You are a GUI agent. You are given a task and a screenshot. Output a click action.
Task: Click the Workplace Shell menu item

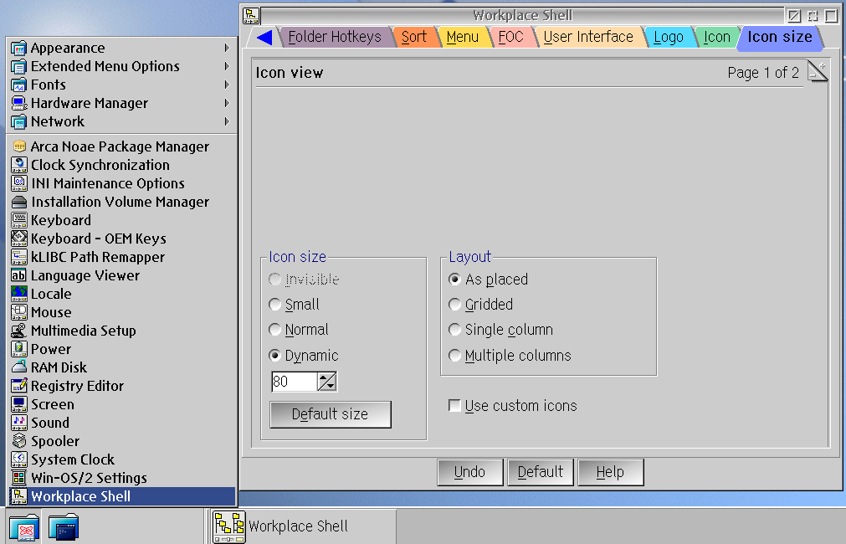(122, 496)
